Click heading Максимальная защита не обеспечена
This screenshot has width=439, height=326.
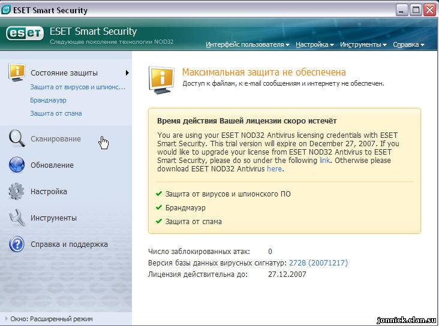coord(264,72)
